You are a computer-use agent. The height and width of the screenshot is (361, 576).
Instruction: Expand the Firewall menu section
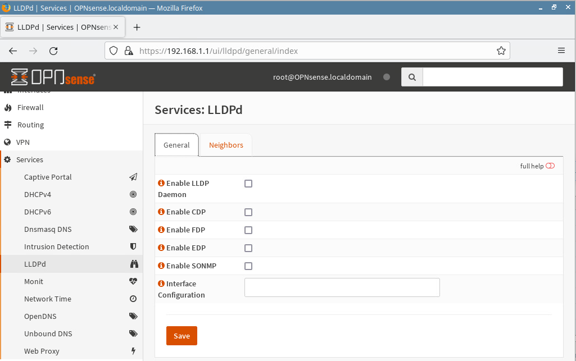[30, 107]
